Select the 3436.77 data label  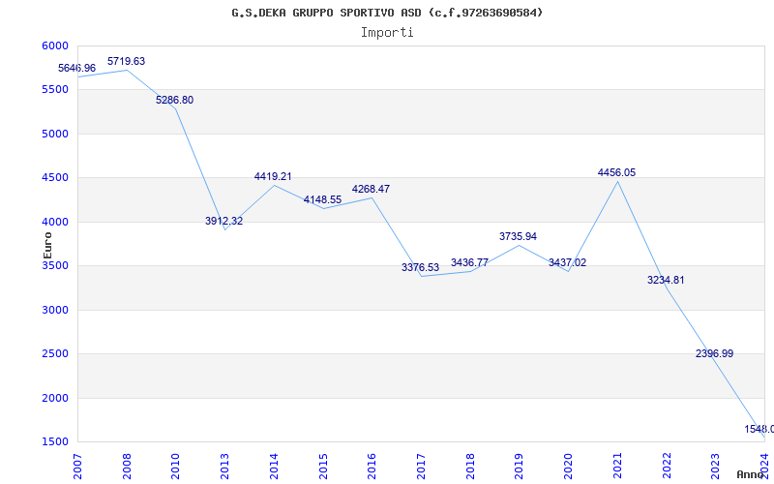pos(469,262)
